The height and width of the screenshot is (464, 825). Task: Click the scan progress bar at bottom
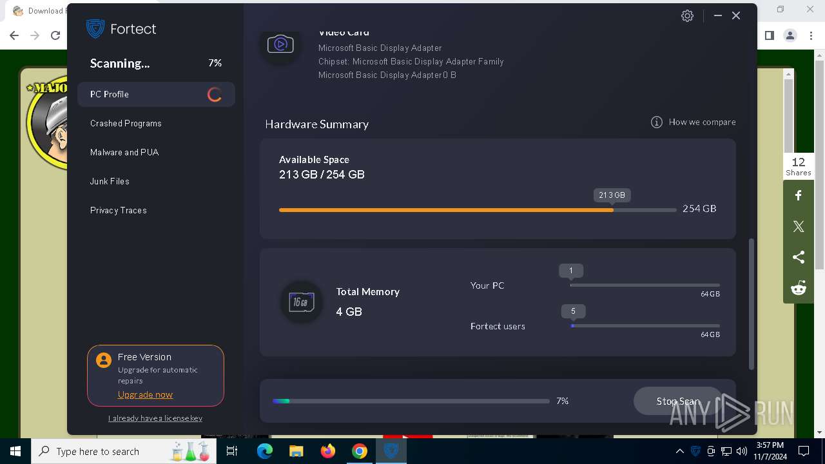411,401
